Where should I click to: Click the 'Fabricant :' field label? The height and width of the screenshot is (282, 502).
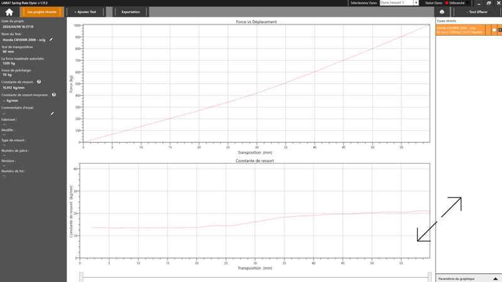click(x=9, y=120)
